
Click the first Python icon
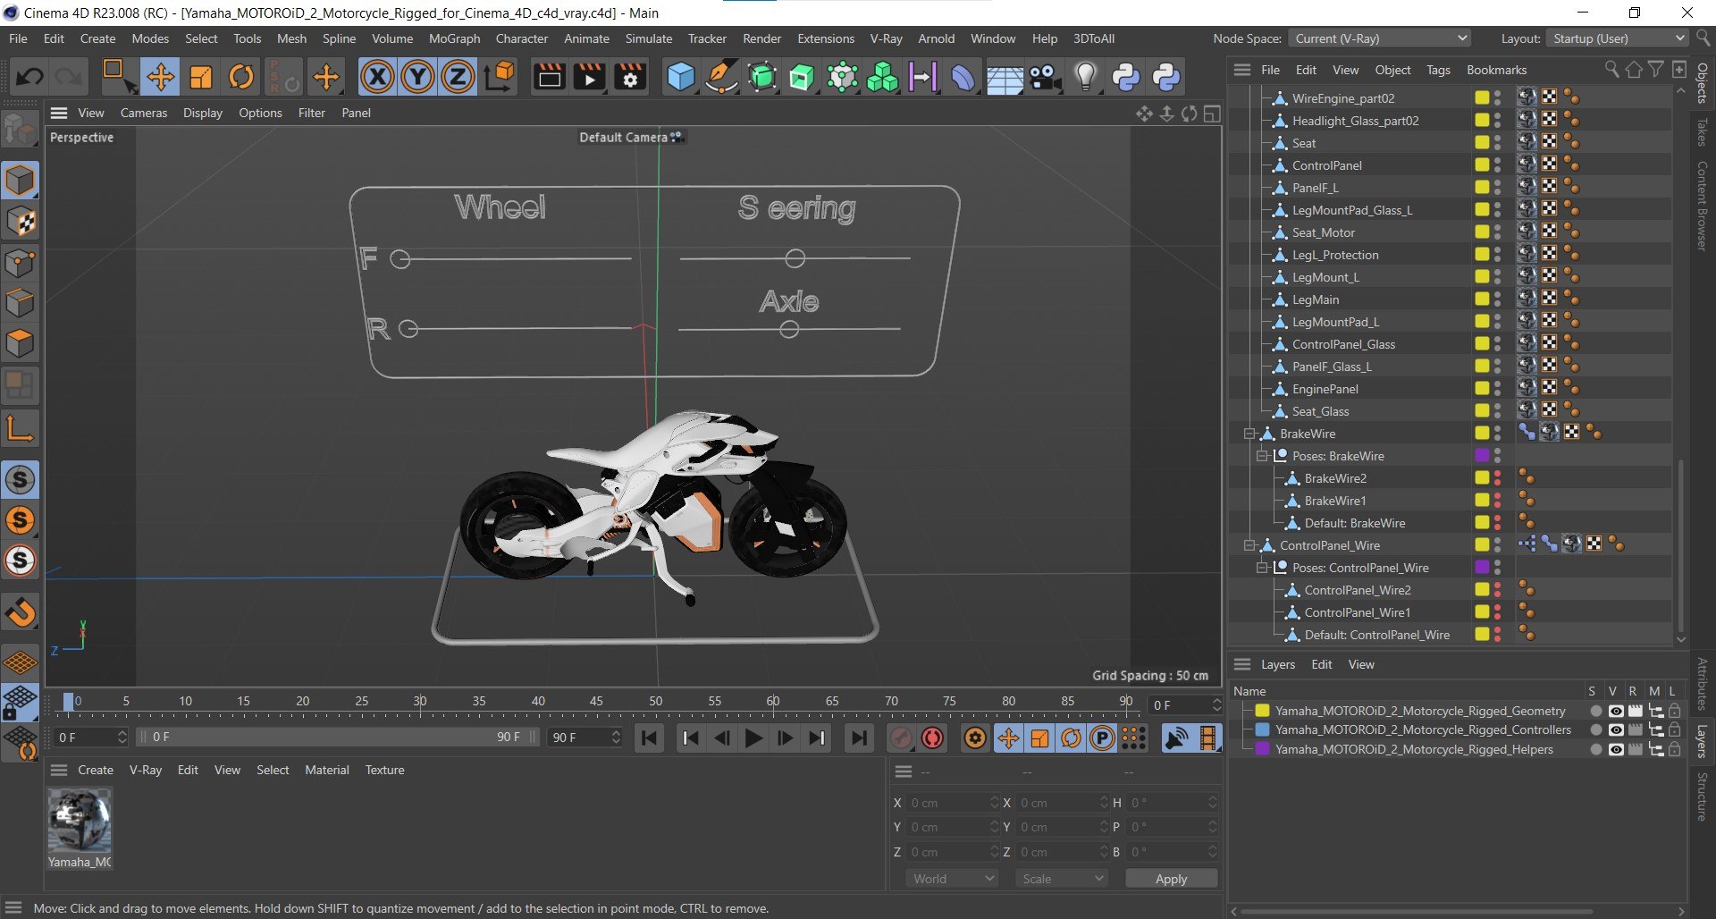coord(1126,77)
